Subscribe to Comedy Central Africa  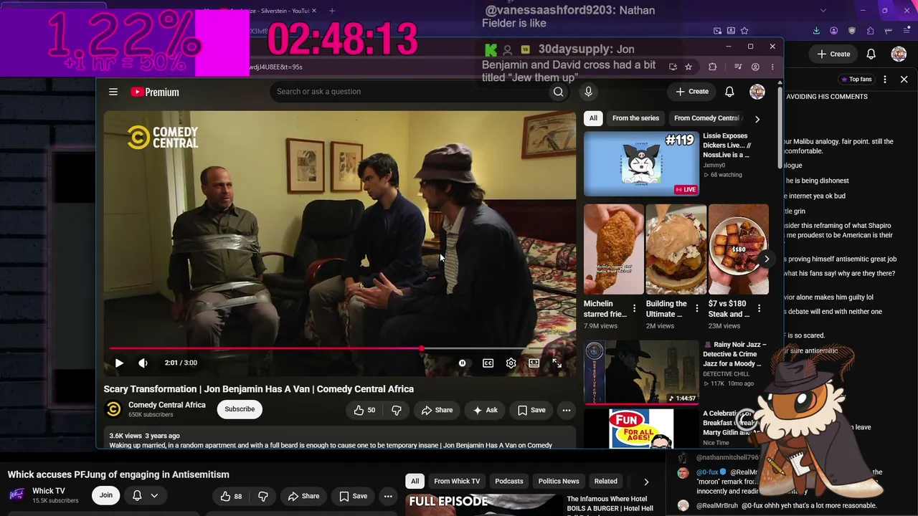(x=240, y=409)
